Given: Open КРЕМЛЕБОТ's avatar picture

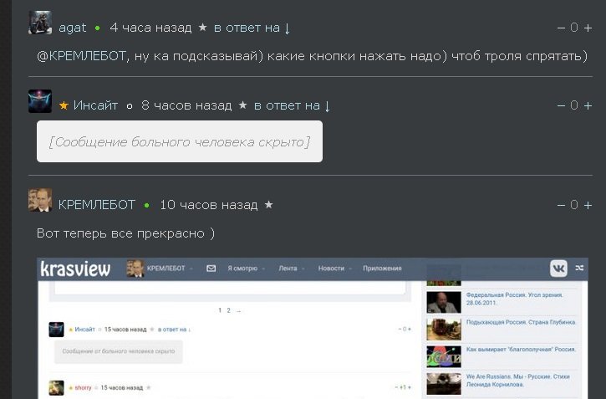Looking at the screenshot, I should pos(40,201).
